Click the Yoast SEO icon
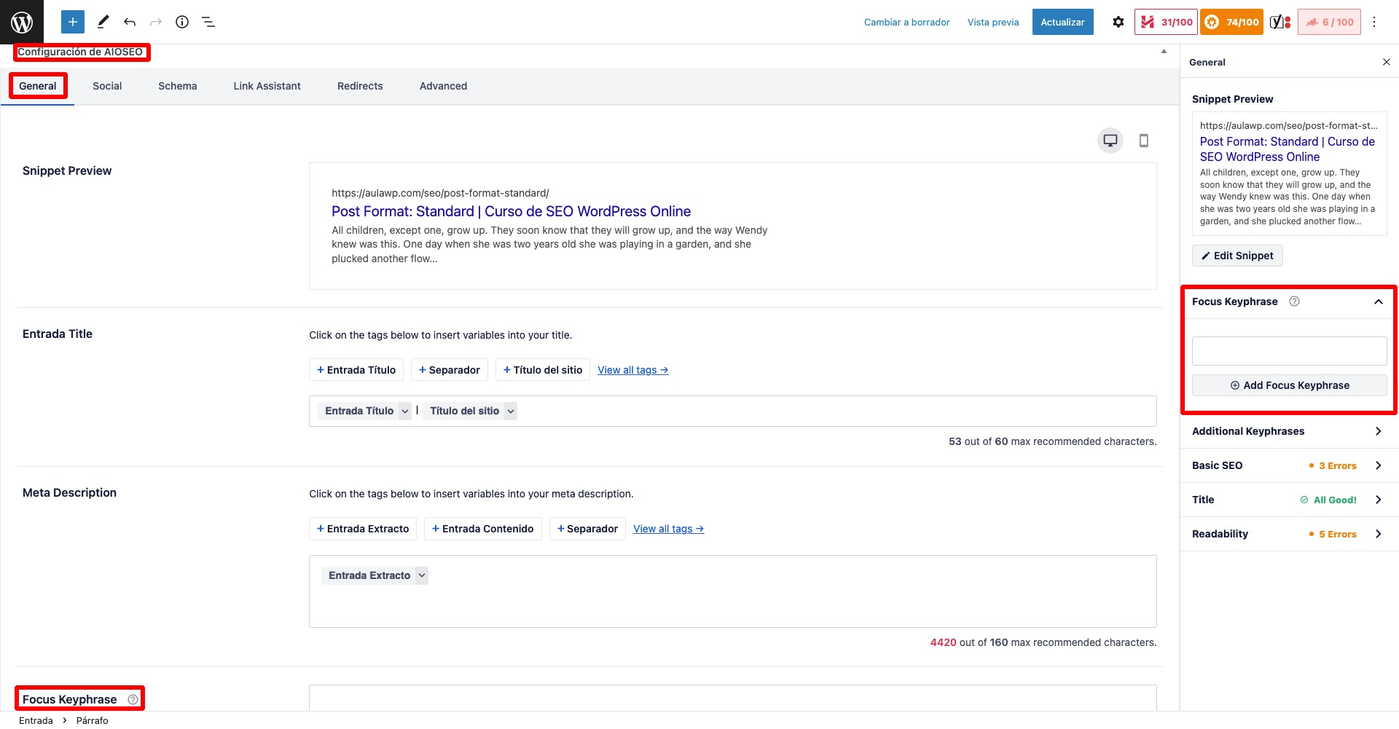1399x729 pixels. coord(1280,22)
